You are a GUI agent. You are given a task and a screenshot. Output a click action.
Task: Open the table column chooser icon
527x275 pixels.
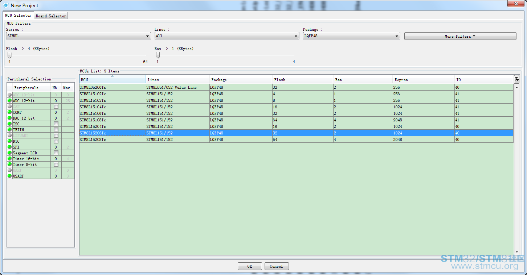point(516,79)
